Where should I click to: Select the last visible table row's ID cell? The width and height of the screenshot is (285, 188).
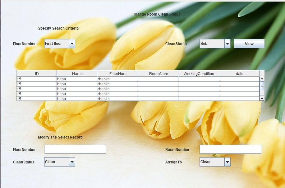pyautogui.click(x=37, y=99)
